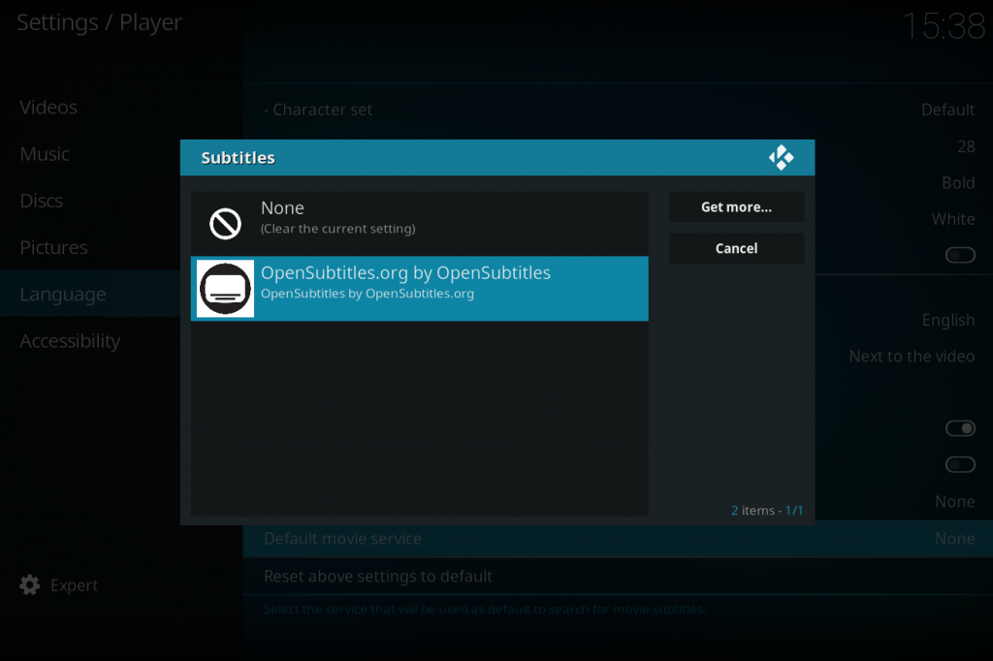Cancel the Subtitles dialog

click(737, 248)
